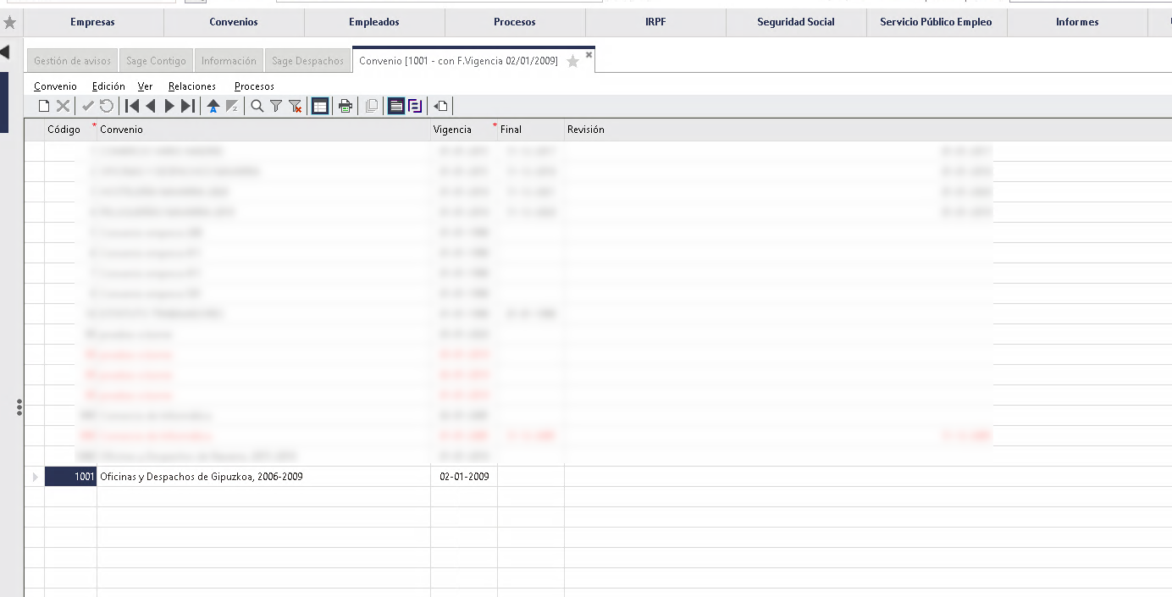Click the Final column header
Image resolution: width=1172 pixels, height=597 pixels.
click(531, 130)
